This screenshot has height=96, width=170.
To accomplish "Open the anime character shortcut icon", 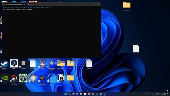I will [x=42, y=64].
